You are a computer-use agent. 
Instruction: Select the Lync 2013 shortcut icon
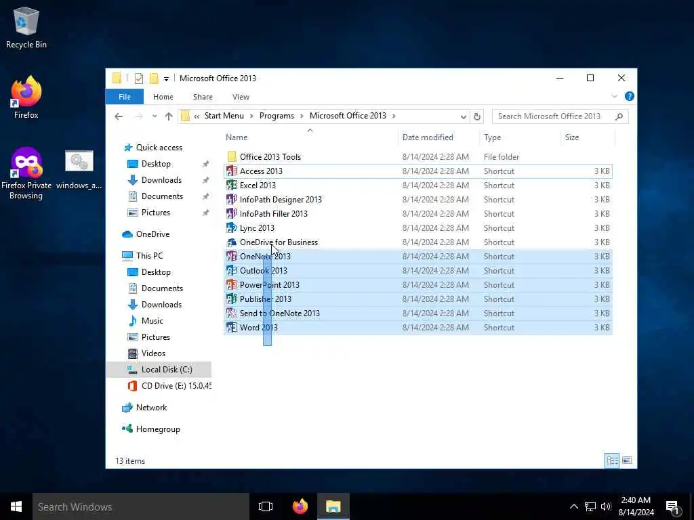tap(232, 227)
